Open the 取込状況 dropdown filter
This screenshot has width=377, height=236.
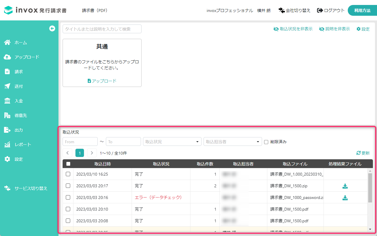pos(172,141)
